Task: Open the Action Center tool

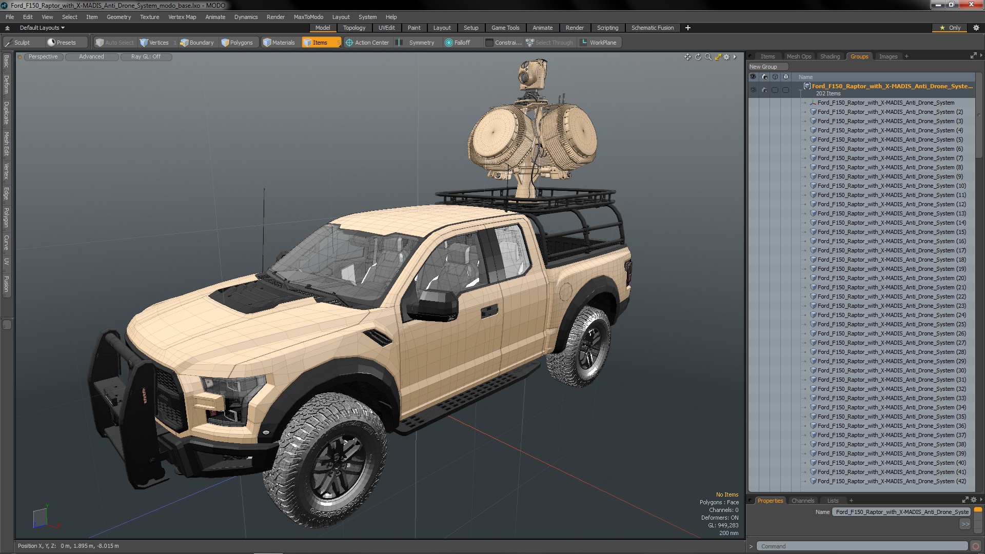Action: coord(367,43)
